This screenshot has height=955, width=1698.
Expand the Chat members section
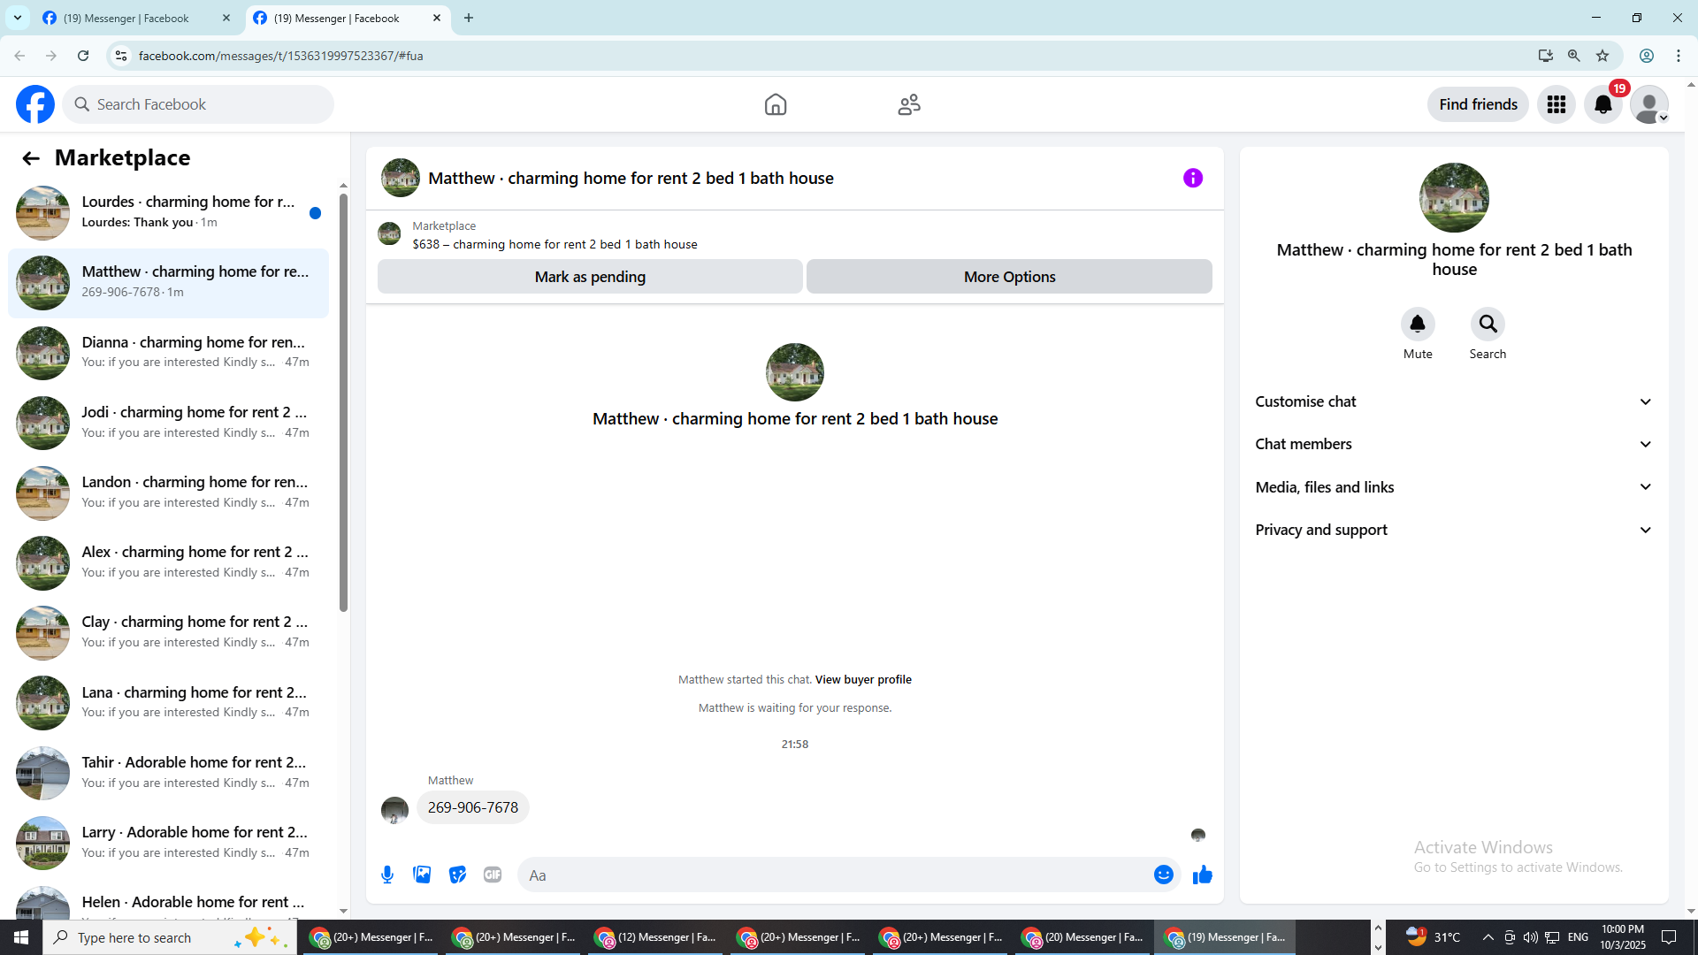tap(1454, 444)
